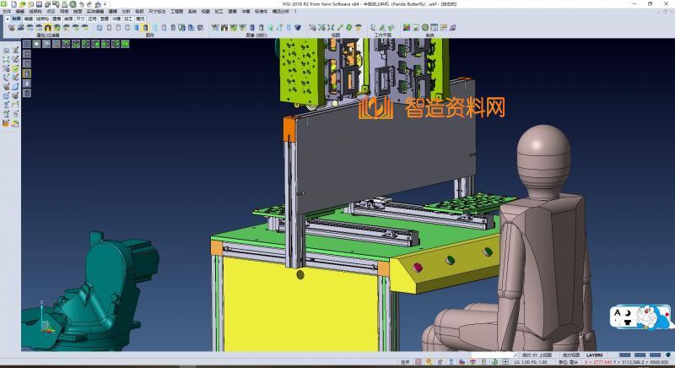This screenshot has width=675, height=368.
Task: Open the LAYER0 layer selector
Action: [x=596, y=355]
